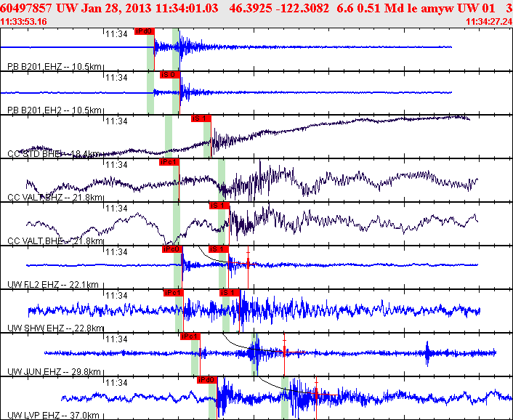Click event ID 60497857 in the header
This screenshot has width=513, height=420.
click(x=26, y=8)
